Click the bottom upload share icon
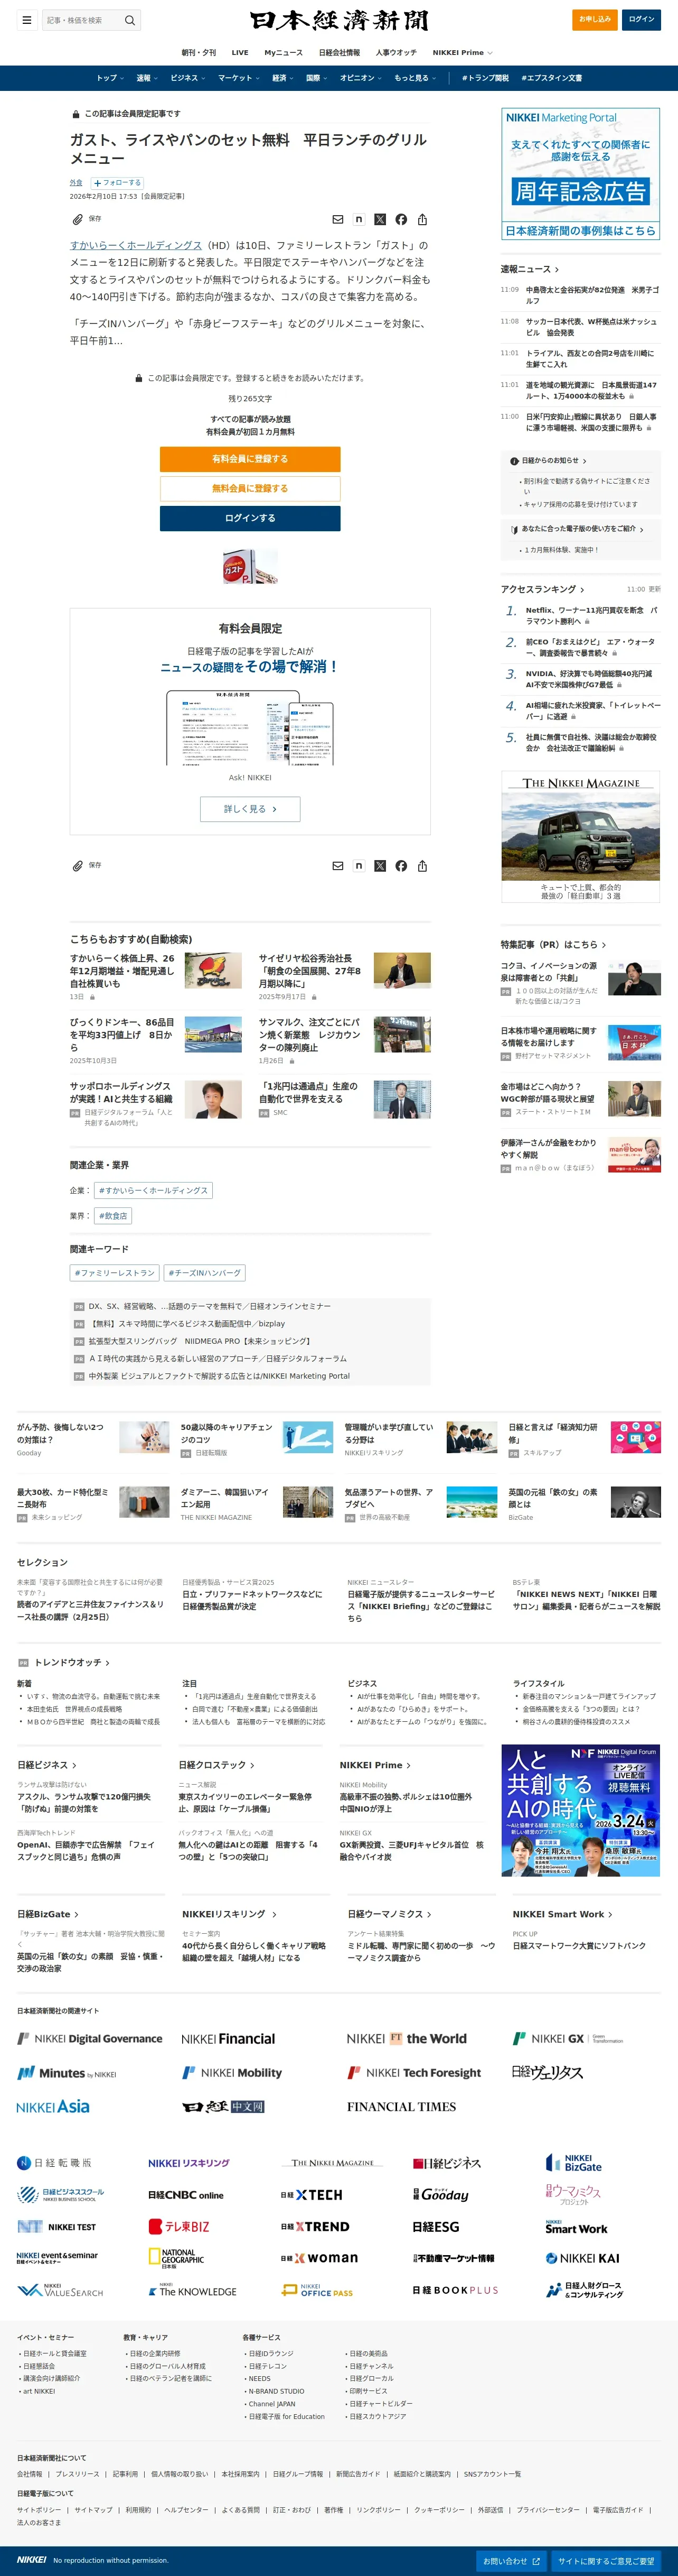678x2576 pixels. (x=422, y=866)
